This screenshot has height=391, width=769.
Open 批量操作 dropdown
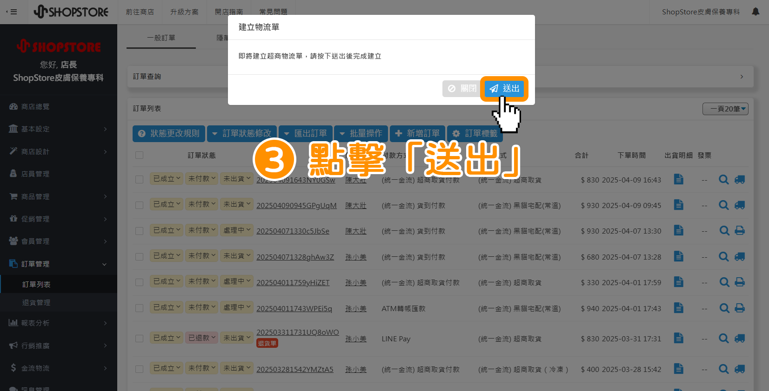coord(361,134)
